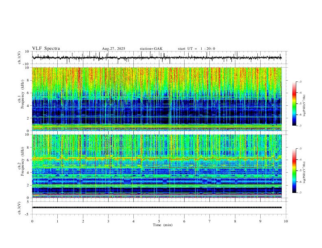Click the "ch.3(V)" axis label

(x=20, y=208)
